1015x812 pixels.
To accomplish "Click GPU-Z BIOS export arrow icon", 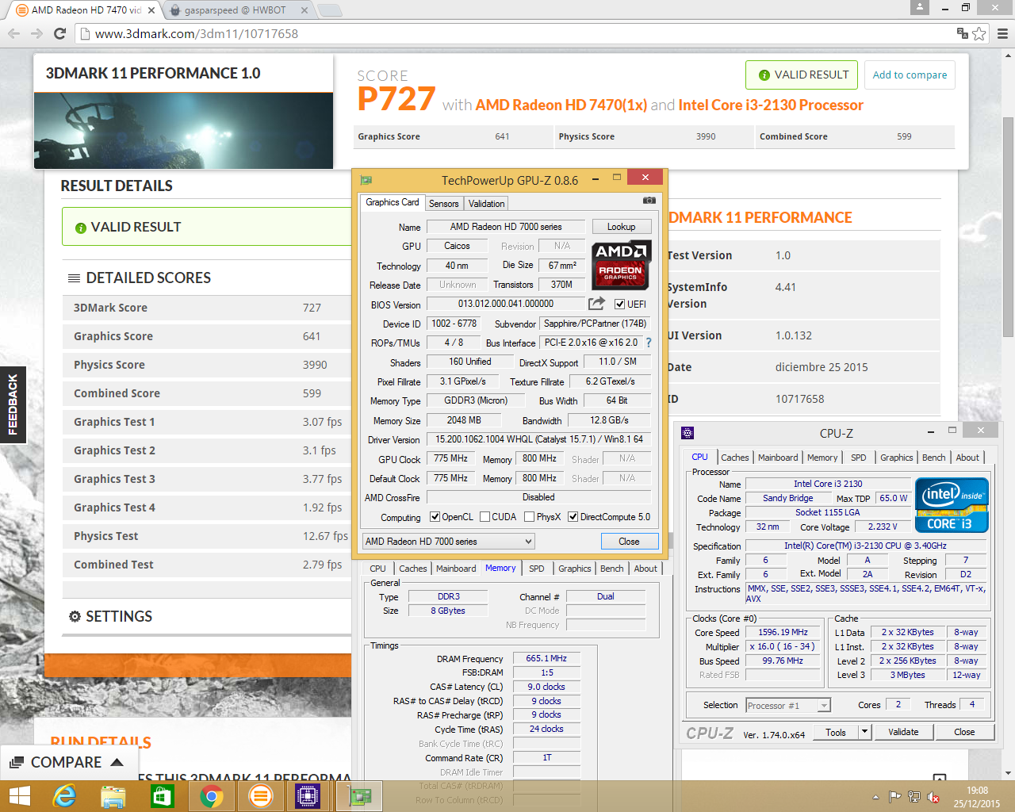I will (x=596, y=304).
